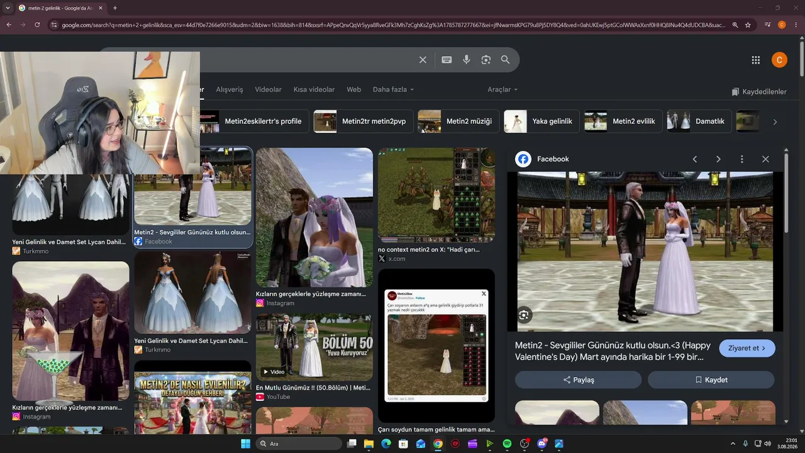
Task: Open volume control in system tray
Action: pos(767,444)
